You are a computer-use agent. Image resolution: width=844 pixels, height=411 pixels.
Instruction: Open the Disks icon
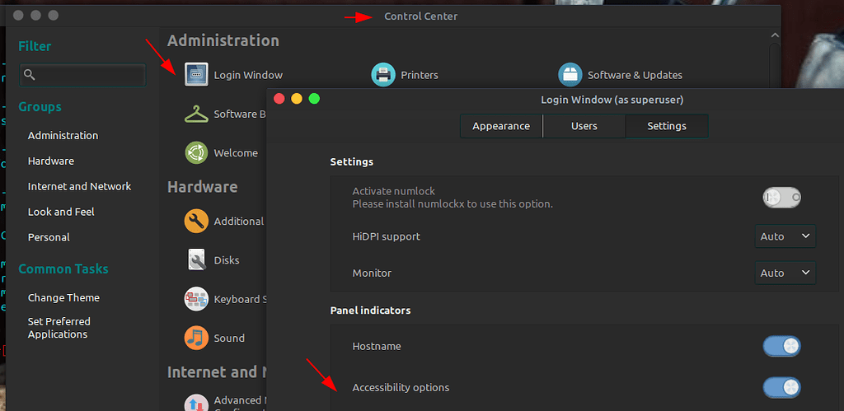tap(196, 259)
